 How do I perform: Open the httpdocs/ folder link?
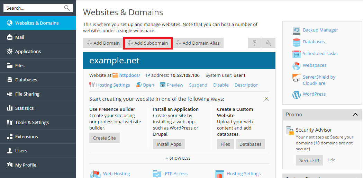[x=129, y=75]
